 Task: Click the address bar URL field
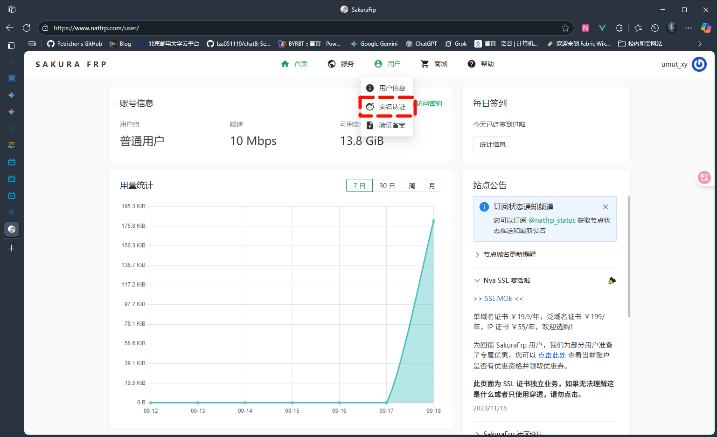pos(306,28)
